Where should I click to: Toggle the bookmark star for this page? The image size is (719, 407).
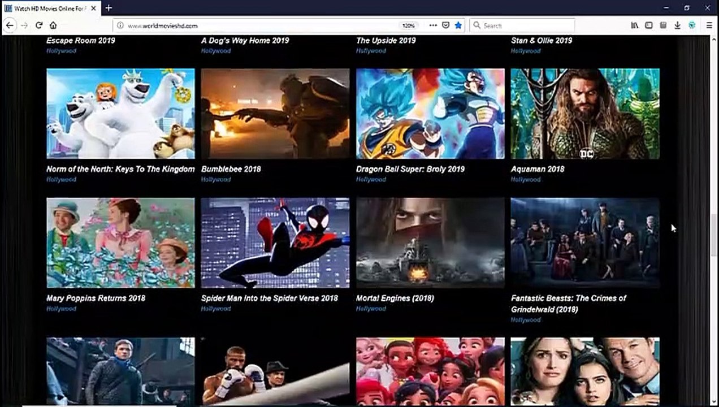[x=458, y=25]
